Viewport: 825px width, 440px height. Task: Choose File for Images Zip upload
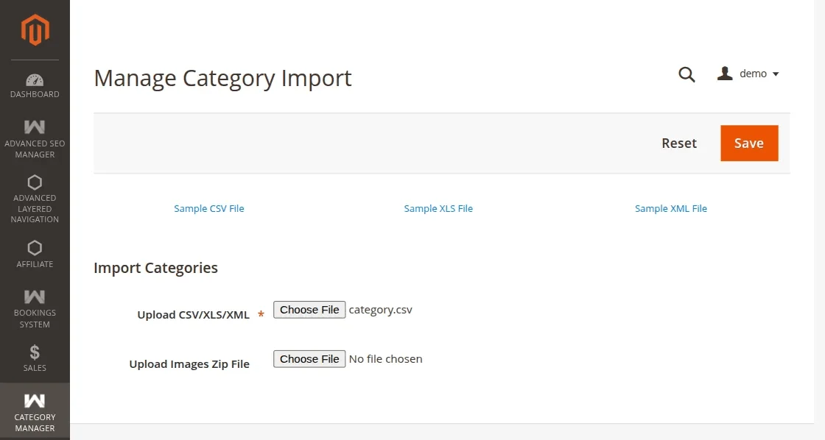click(x=309, y=359)
